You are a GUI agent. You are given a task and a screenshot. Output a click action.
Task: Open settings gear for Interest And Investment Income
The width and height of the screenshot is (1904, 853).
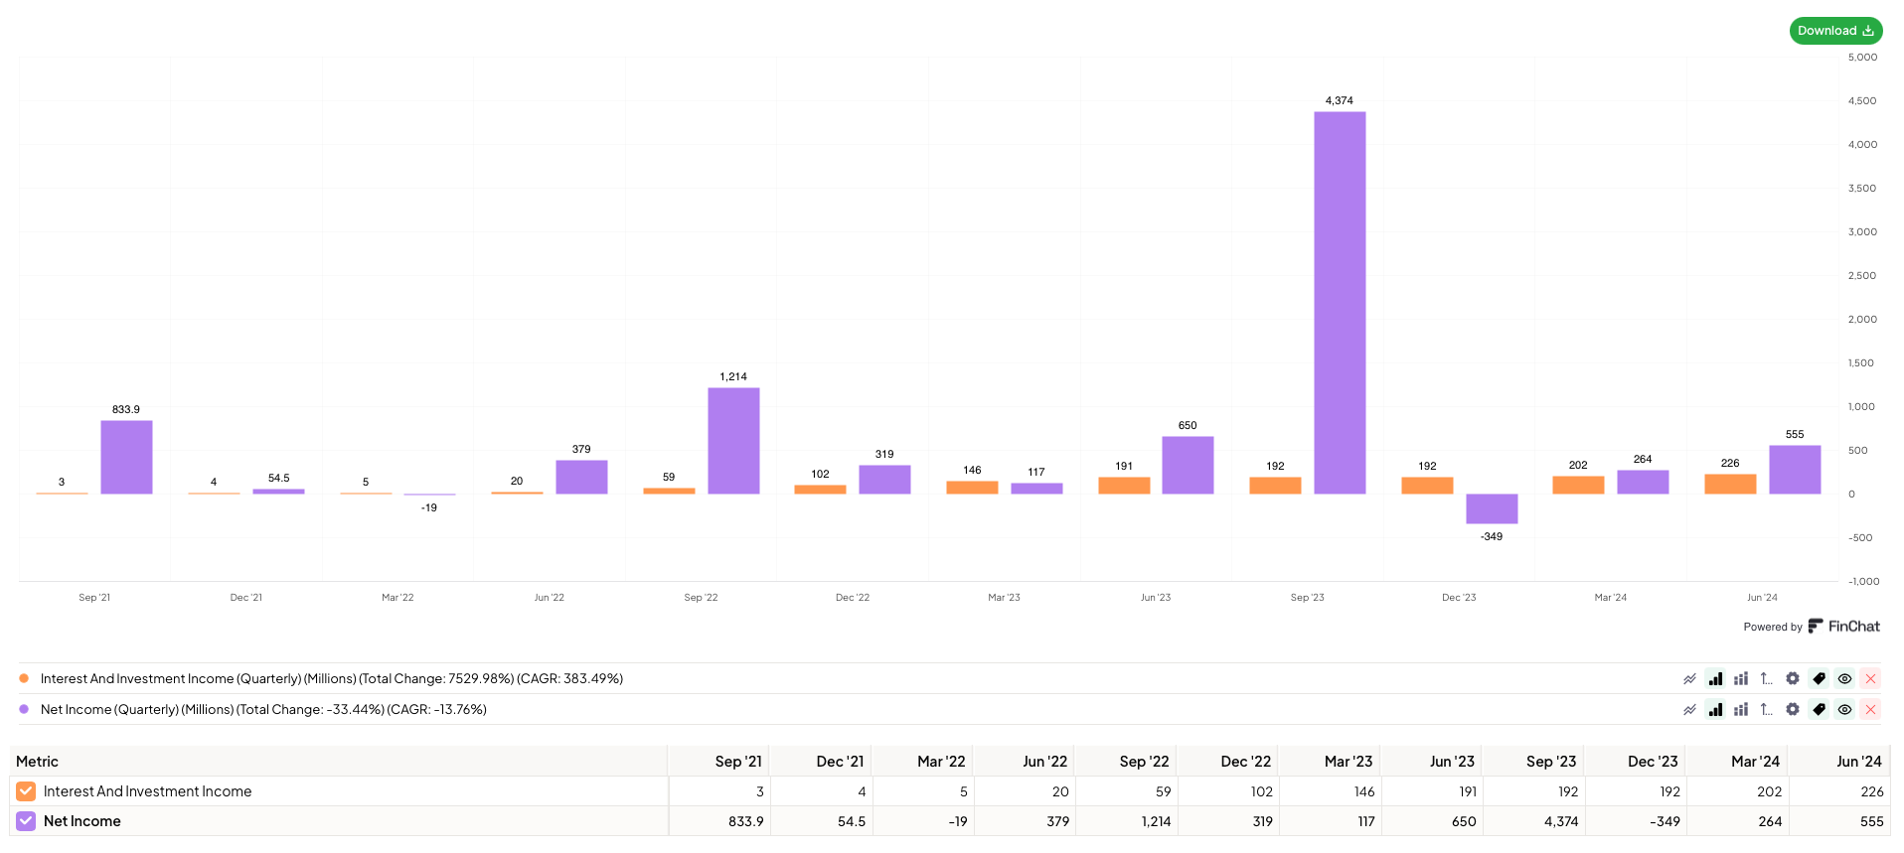click(1793, 679)
